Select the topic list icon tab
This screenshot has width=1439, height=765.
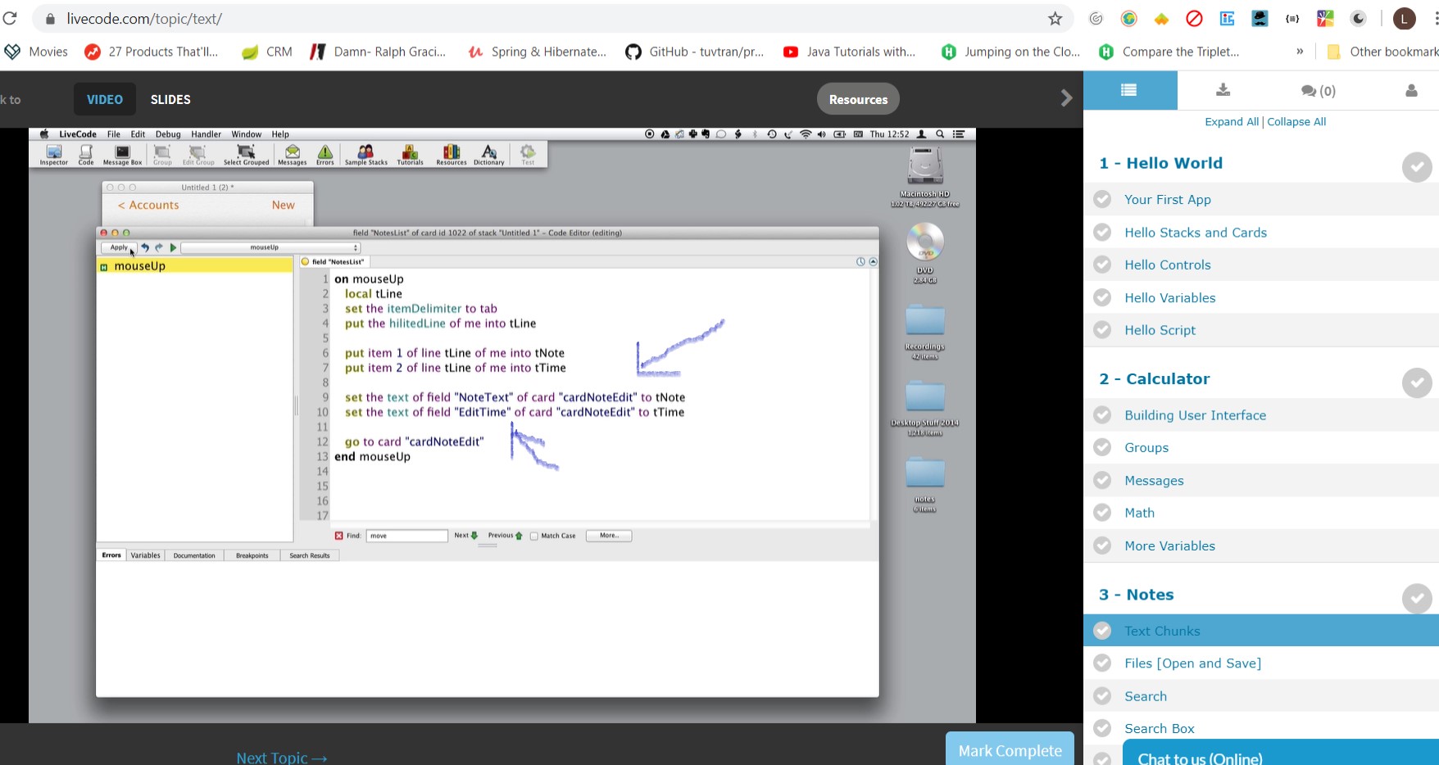(1129, 90)
